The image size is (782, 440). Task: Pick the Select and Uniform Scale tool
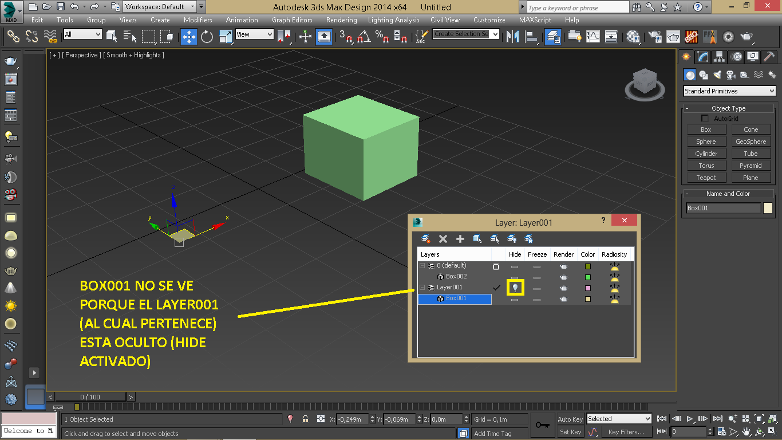tap(226, 37)
